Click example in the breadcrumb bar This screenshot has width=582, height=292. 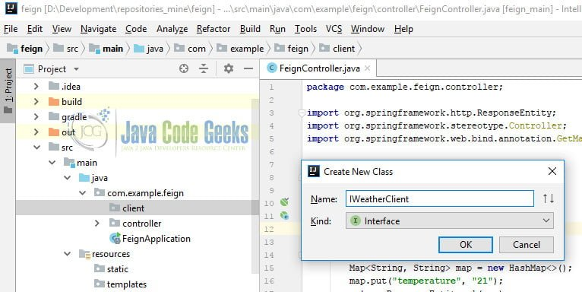(x=240, y=49)
